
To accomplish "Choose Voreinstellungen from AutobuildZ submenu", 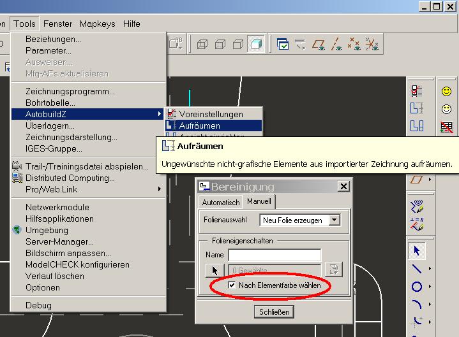I will pyautogui.click(x=211, y=114).
